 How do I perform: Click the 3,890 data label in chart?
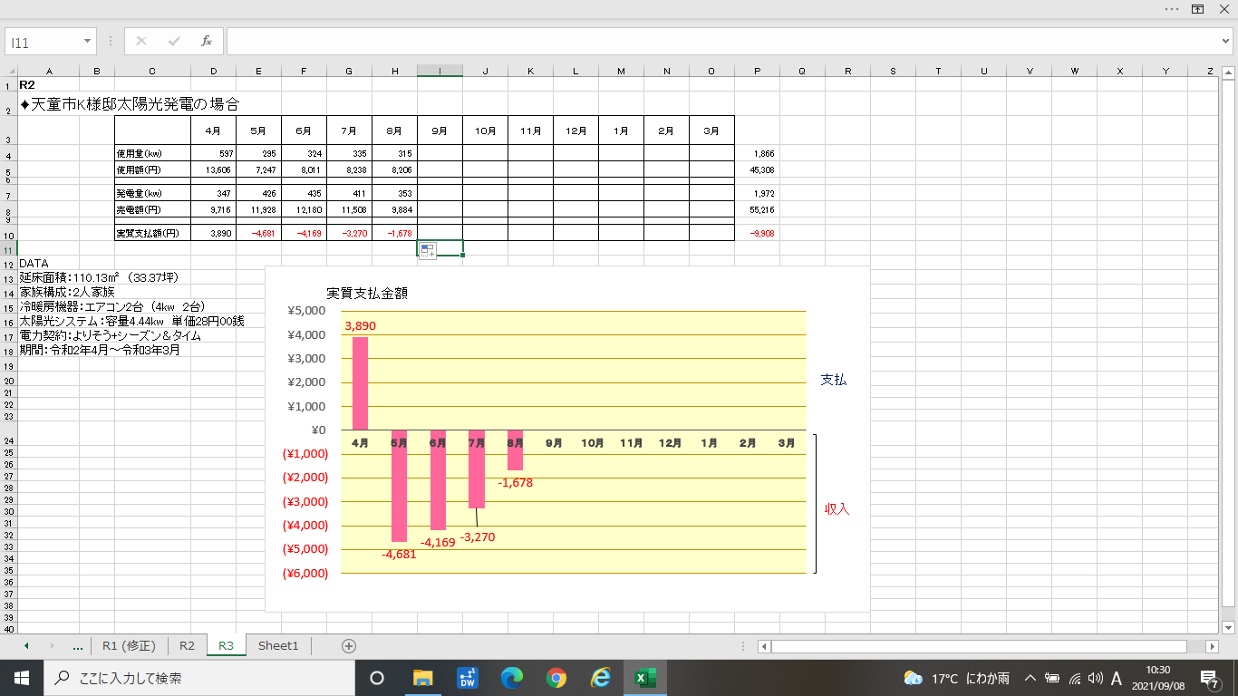360,325
